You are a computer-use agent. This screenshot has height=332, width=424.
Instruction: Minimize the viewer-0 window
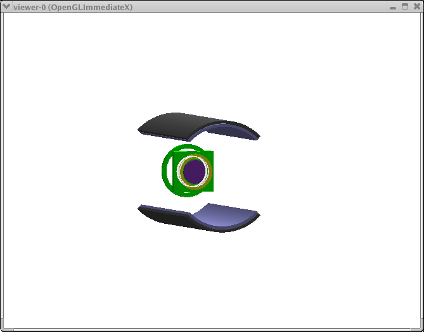394,6
